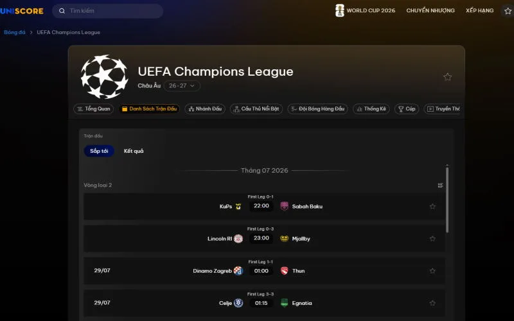Toggle favorite star for the Lincoln RI vs Mjallby match
This screenshot has width=514, height=321.
[432, 238]
